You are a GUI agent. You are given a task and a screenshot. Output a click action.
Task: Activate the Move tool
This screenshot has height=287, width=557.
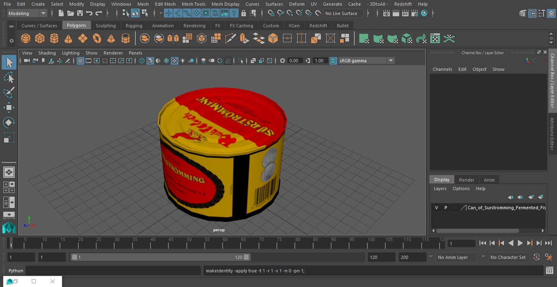[x=9, y=107]
